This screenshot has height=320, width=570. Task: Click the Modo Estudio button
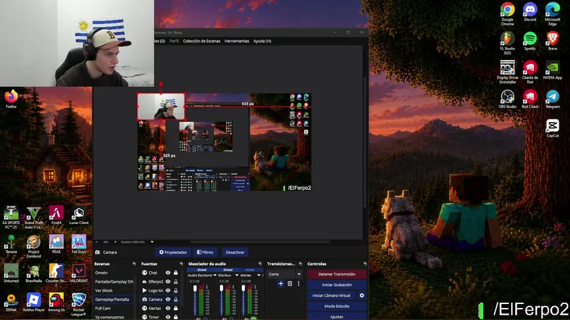(337, 306)
